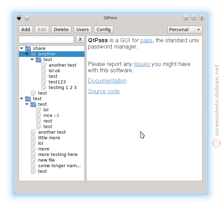This screenshot has width=221, height=208.
Task: Minimize the QtPass window
Action: [186, 18]
